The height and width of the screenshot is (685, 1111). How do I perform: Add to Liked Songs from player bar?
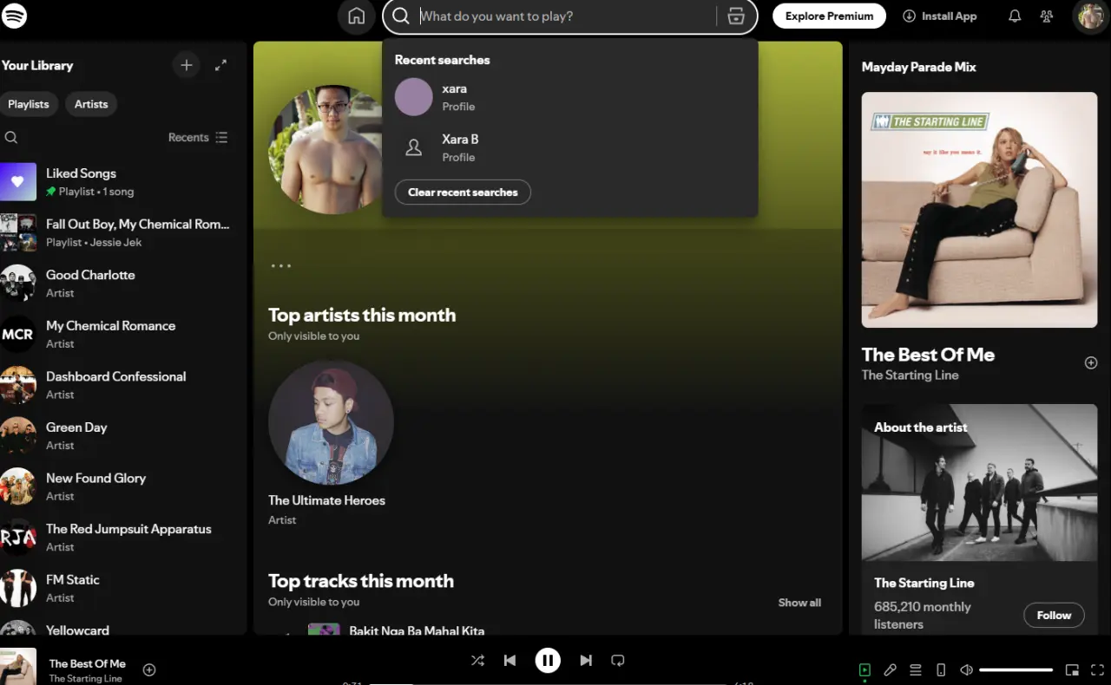pyautogui.click(x=149, y=669)
